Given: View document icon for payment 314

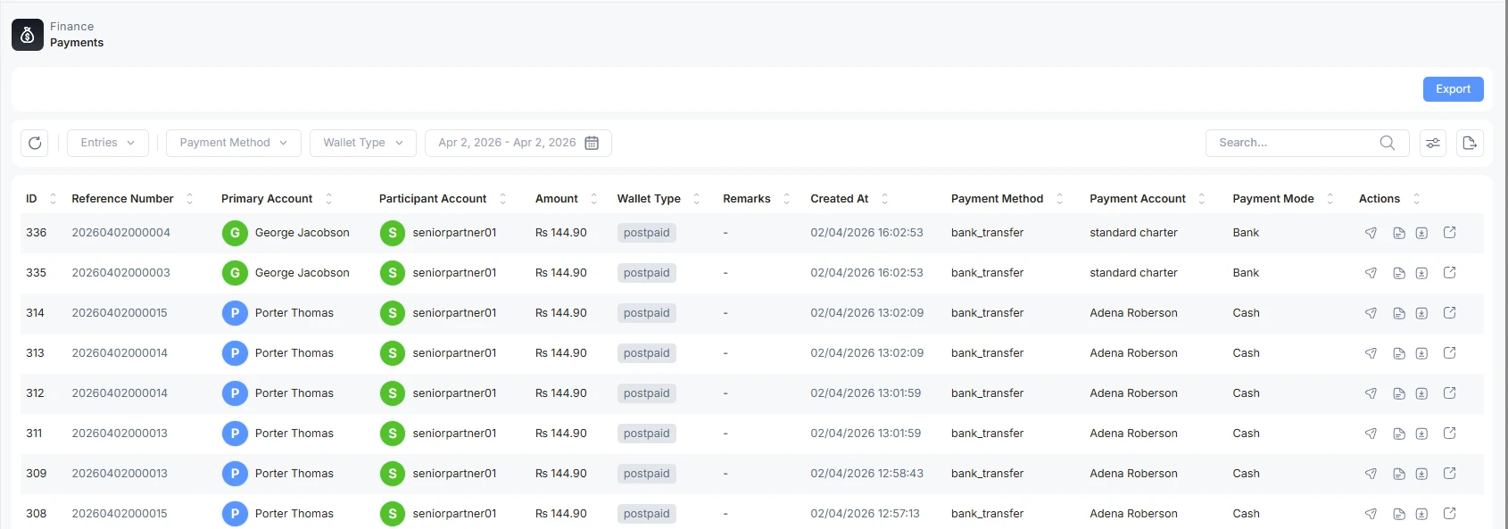Looking at the screenshot, I should [x=1399, y=313].
